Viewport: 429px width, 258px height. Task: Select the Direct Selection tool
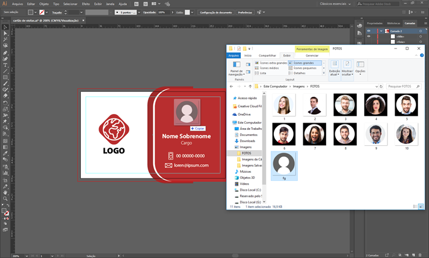pos(5,33)
